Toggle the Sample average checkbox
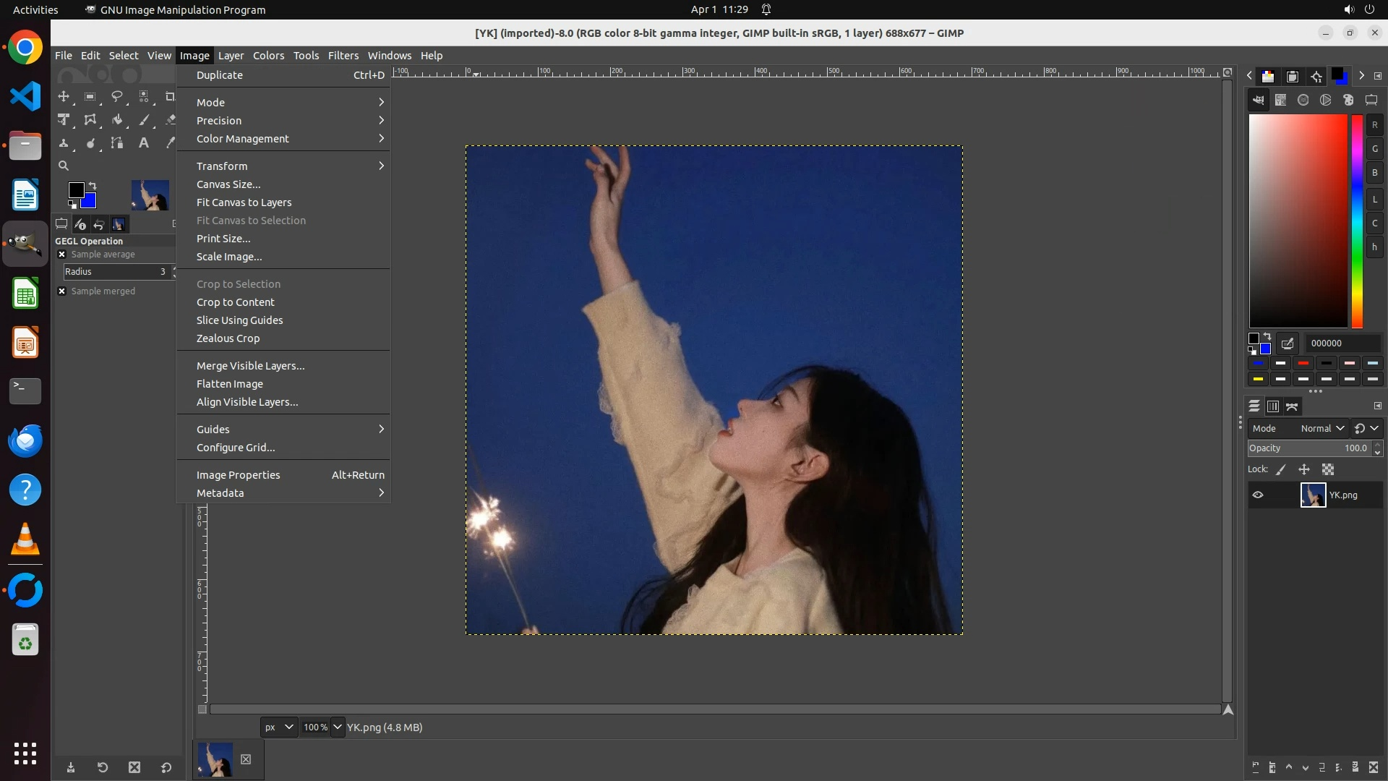 pos(62,255)
